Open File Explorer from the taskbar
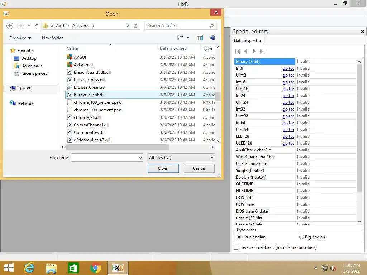Image resolution: width=367 pixels, height=275 pixels. [51, 268]
